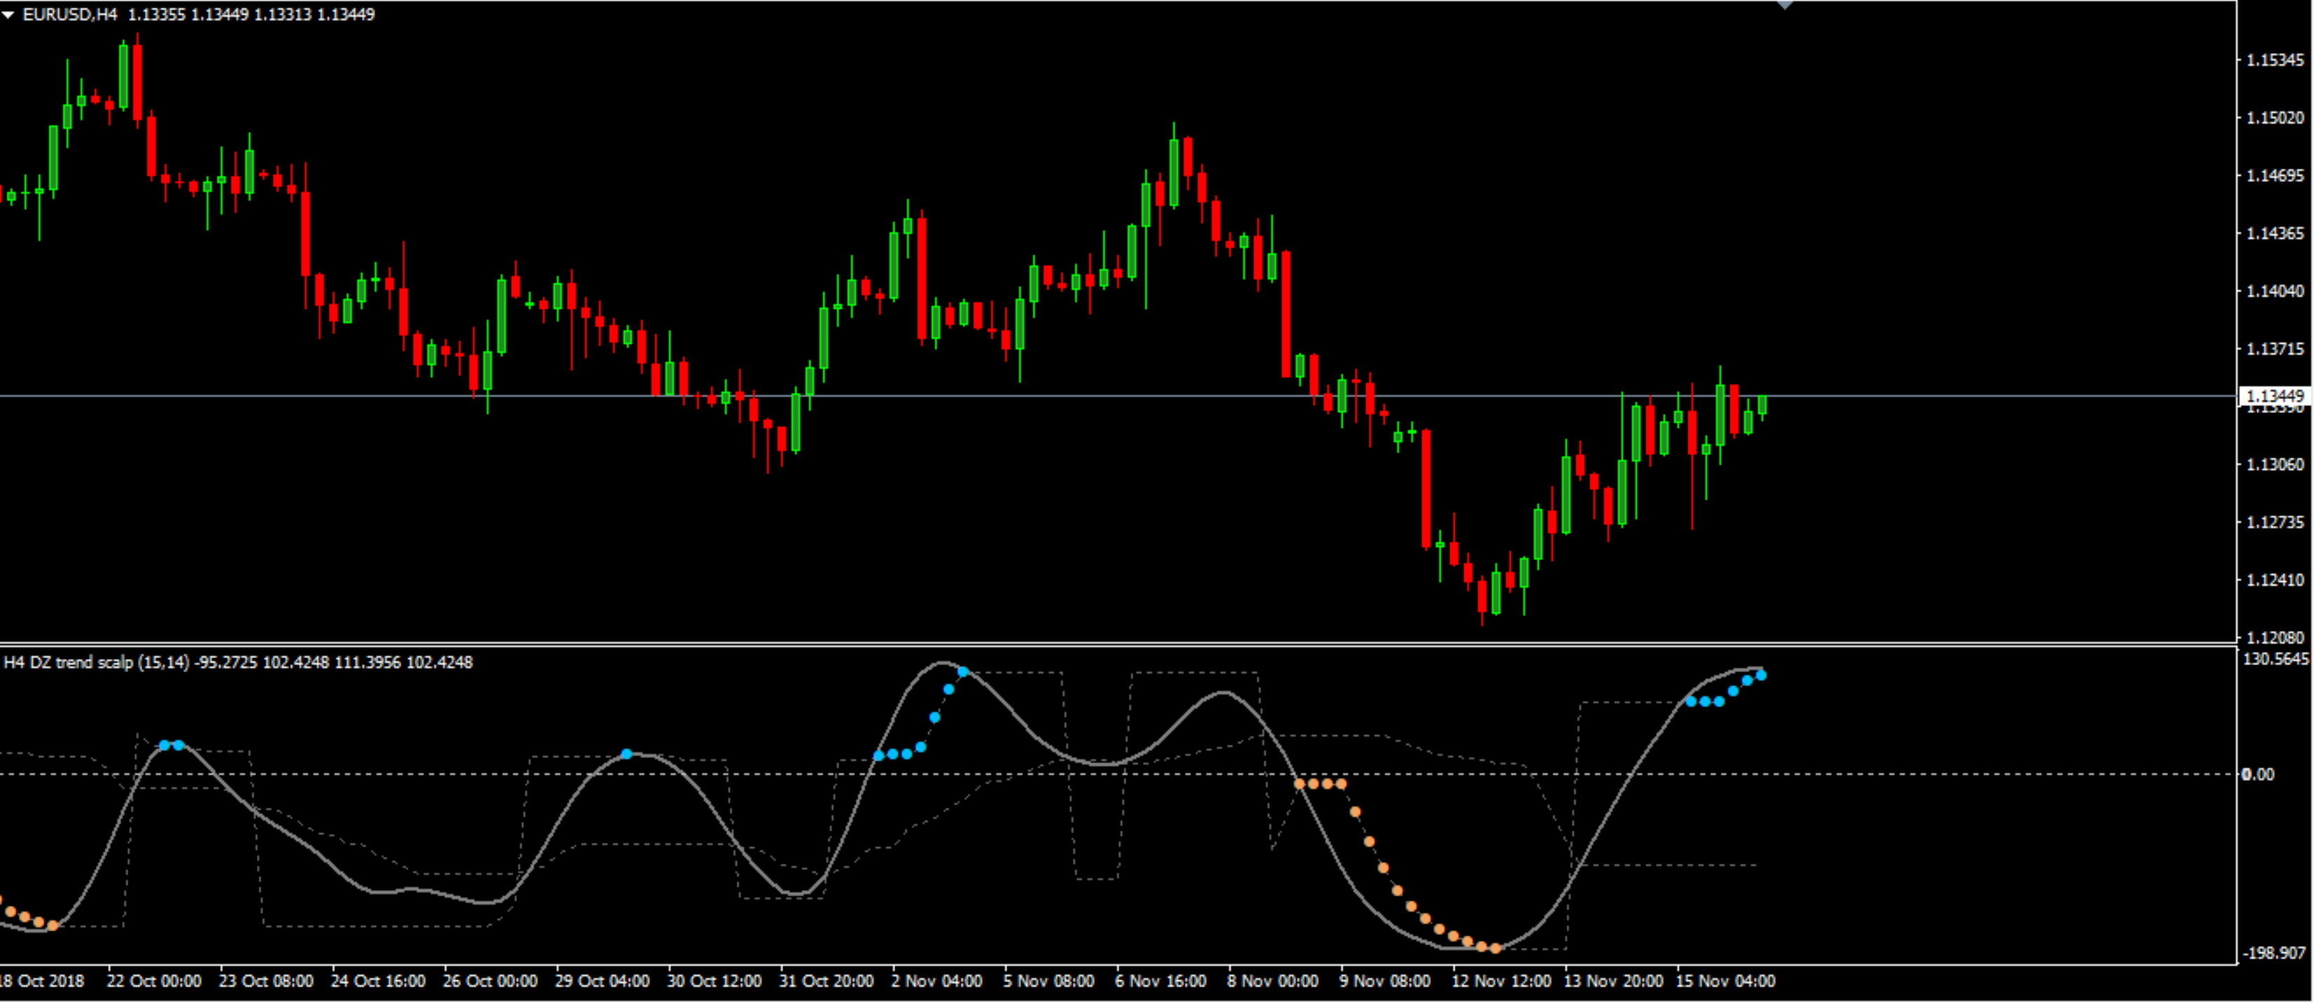Click the indicator 0.00 level label
This screenshot has width=2314, height=1002.
(2257, 774)
